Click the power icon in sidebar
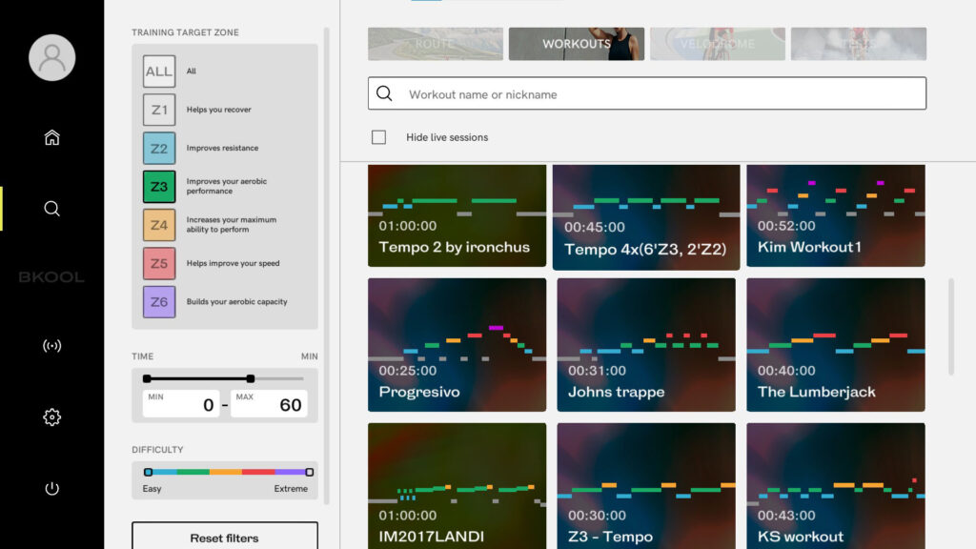 tap(52, 489)
